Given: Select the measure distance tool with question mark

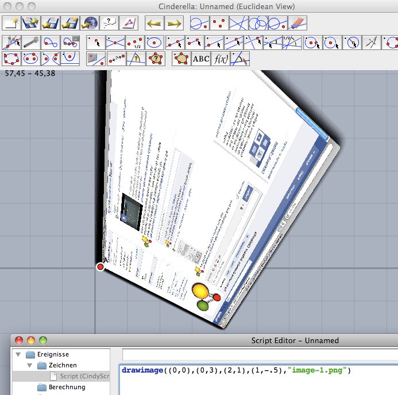Looking at the screenshot, I should 117,59.
